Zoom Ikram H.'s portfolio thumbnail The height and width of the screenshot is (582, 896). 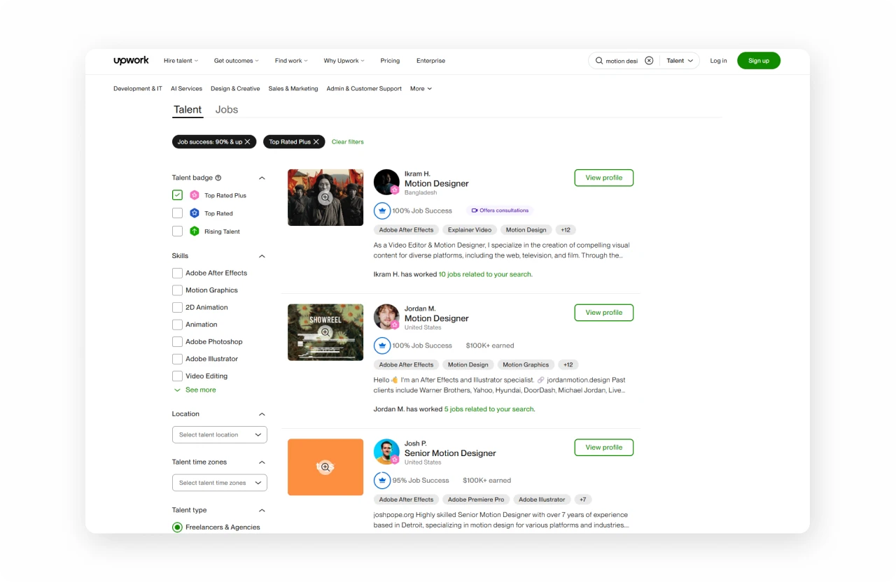325,197
